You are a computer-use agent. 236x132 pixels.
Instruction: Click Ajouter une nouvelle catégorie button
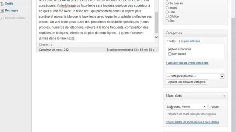point(187,82)
